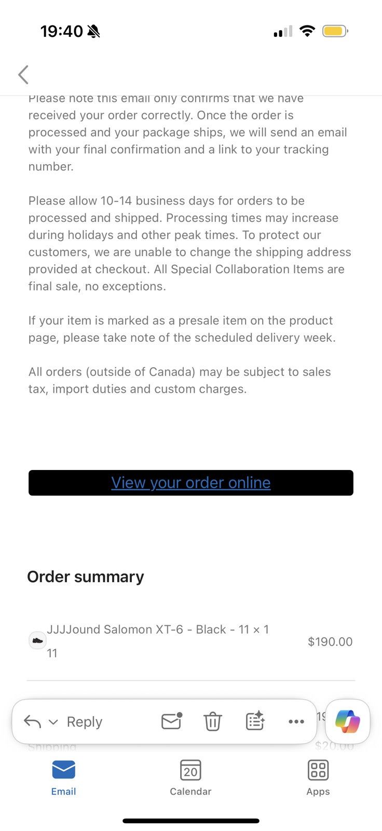Tap the Reply label
The height and width of the screenshot is (831, 382).
pyautogui.click(x=85, y=722)
